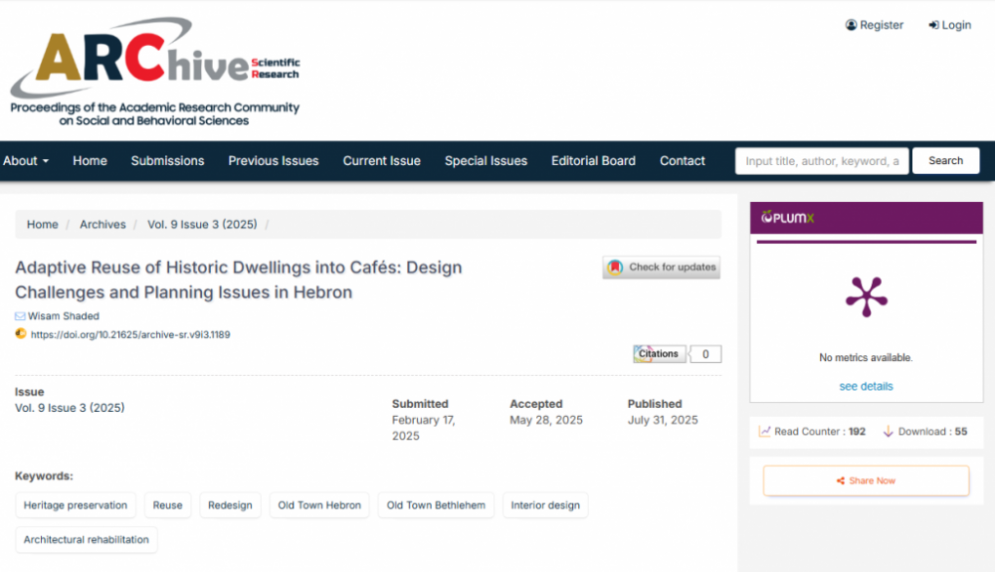Click the ARChive Scientific Research logo
995x572 pixels.
[155, 71]
